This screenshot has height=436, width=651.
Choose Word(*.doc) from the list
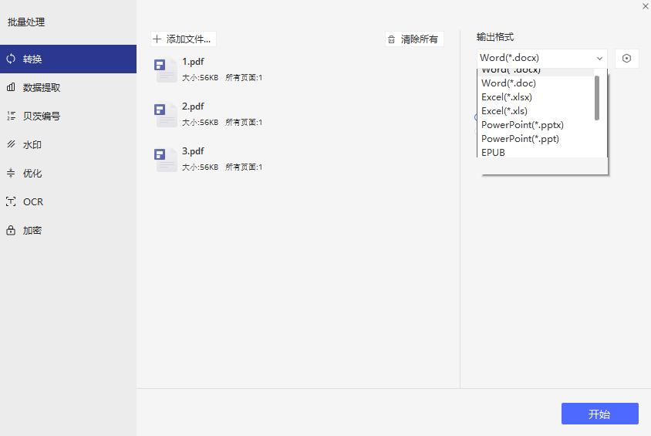[x=535, y=83]
